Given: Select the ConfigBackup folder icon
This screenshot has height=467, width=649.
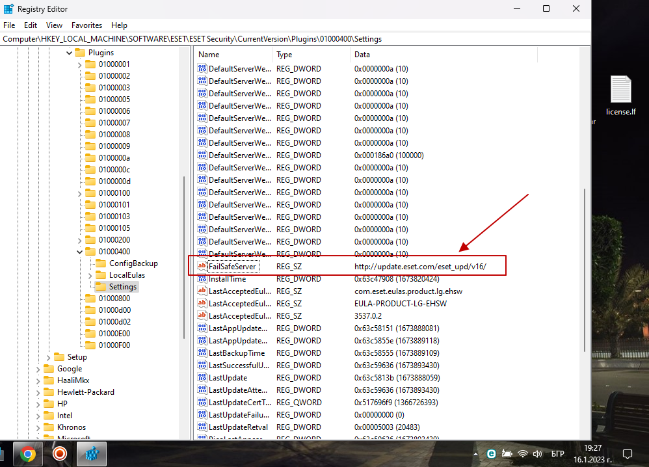Looking at the screenshot, I should point(101,263).
